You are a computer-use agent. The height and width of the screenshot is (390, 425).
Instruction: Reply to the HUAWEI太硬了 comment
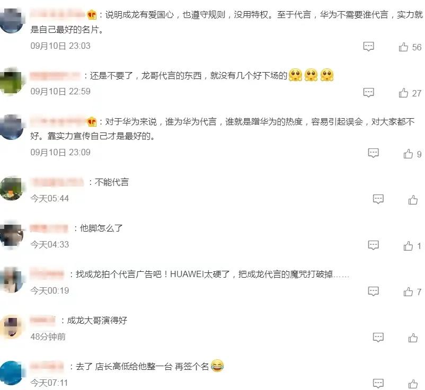click(x=373, y=291)
